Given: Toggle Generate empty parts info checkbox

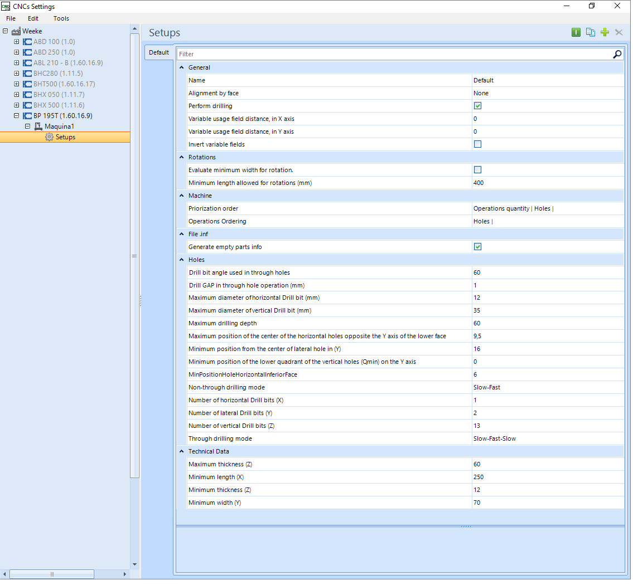Looking at the screenshot, I should tap(479, 247).
